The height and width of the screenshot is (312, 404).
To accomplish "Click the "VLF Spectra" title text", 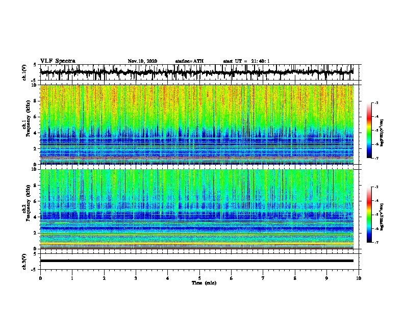I will click(58, 61).
